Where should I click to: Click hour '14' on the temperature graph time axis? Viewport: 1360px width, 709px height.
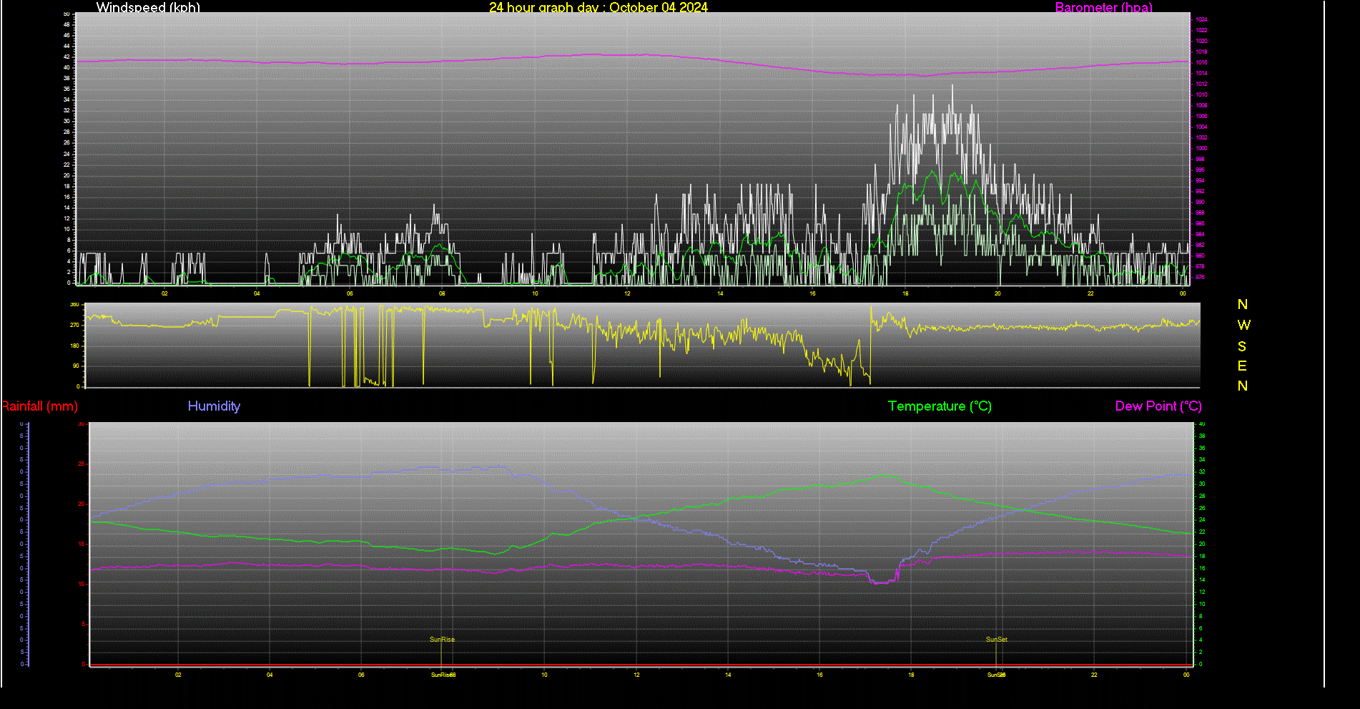(728, 675)
